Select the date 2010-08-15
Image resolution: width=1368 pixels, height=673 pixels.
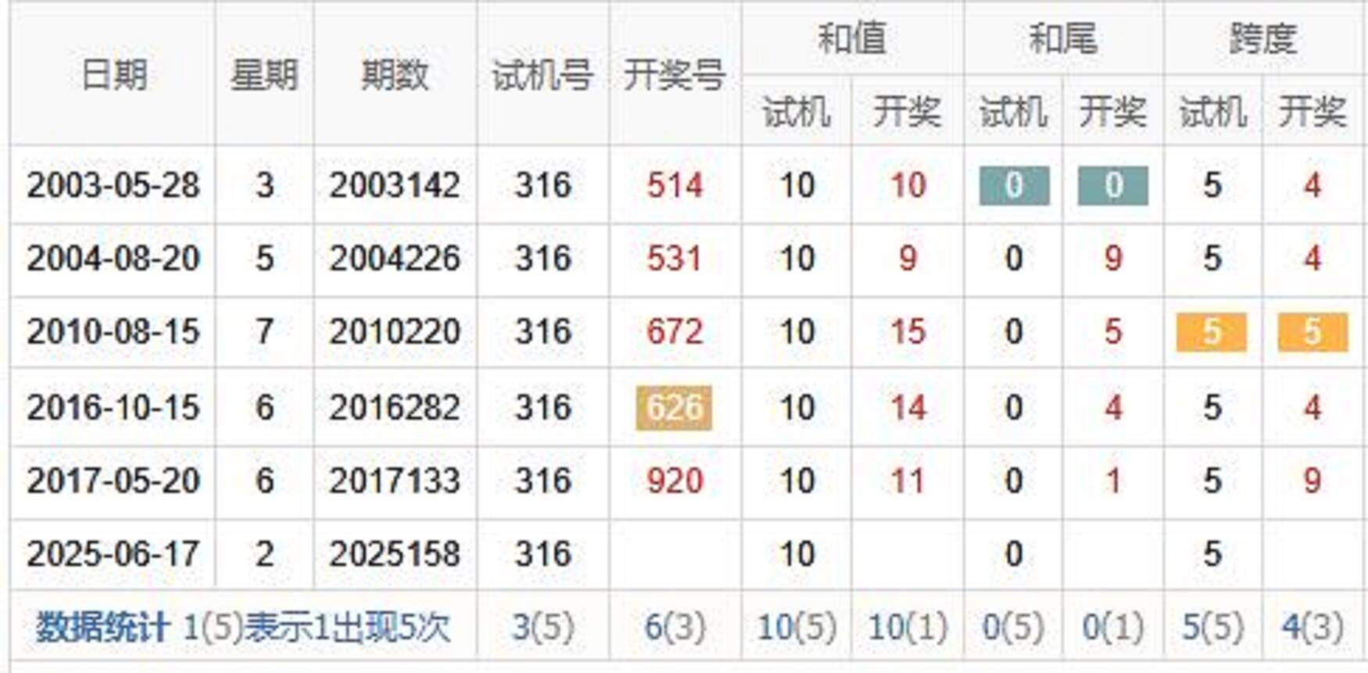(x=113, y=332)
